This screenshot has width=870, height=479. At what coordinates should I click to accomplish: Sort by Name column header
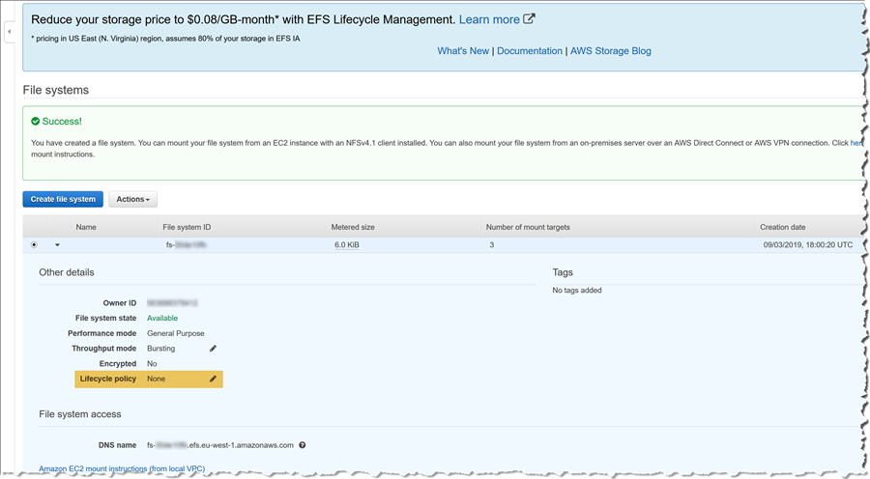(86, 227)
